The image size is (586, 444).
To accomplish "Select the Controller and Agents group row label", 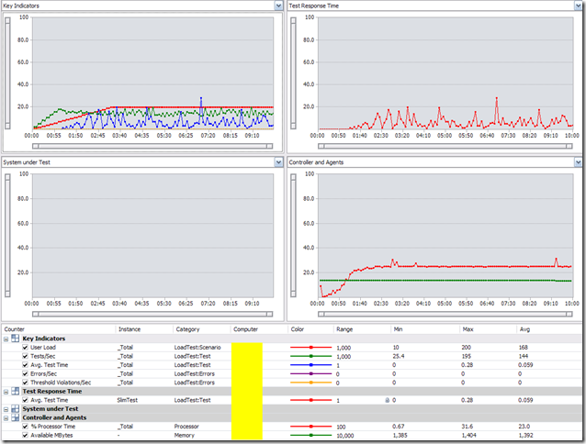I will pyautogui.click(x=54, y=418).
